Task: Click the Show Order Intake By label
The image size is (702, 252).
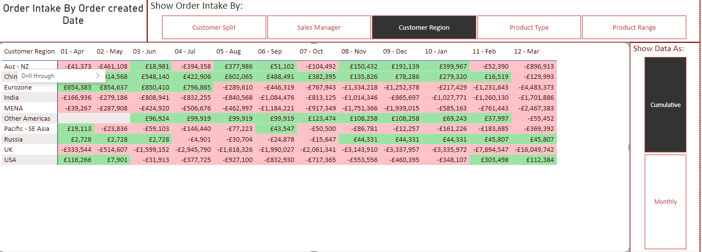Action: click(x=196, y=6)
